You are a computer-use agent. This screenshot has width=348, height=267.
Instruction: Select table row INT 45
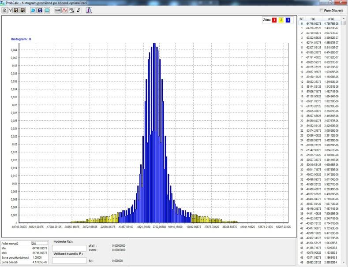[x=320, y=243]
